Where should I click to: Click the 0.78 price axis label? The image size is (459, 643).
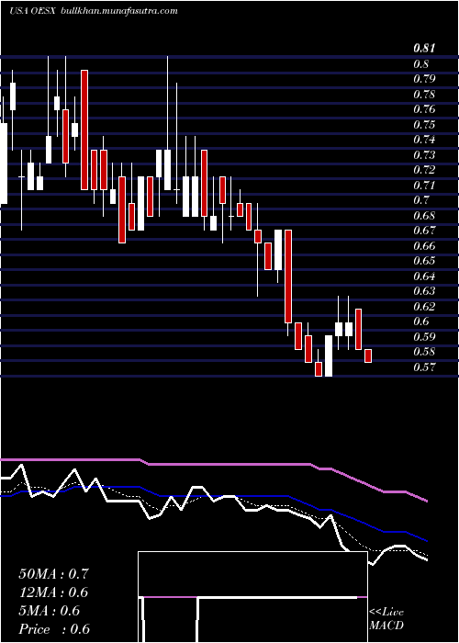[424, 95]
